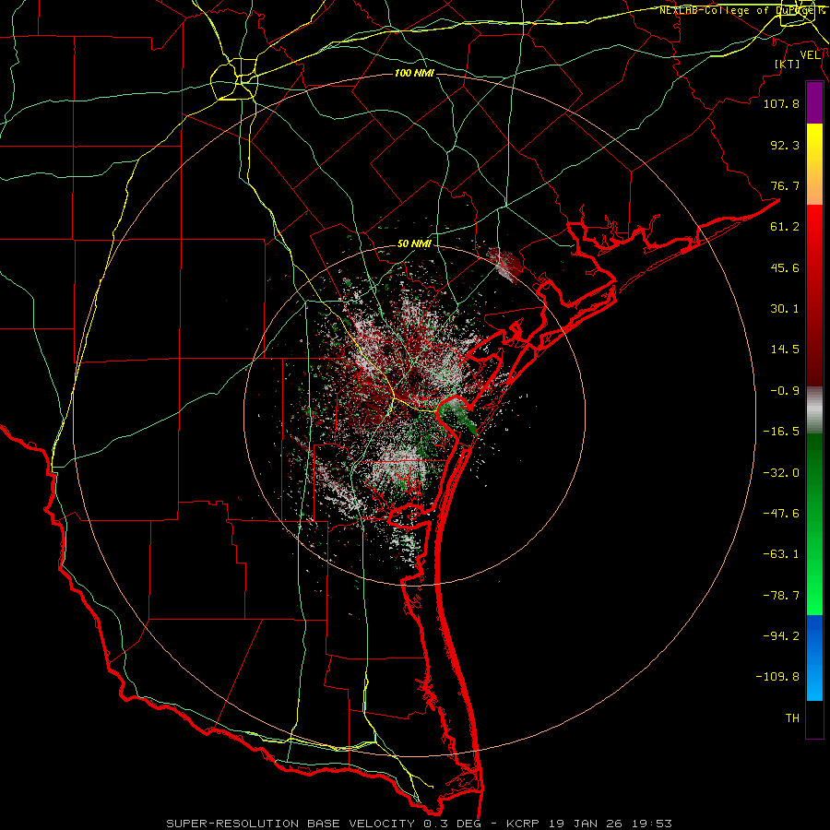Viewport: 830px width, 830px height.
Task: Click the -16.5 legend value
Action: click(x=781, y=432)
